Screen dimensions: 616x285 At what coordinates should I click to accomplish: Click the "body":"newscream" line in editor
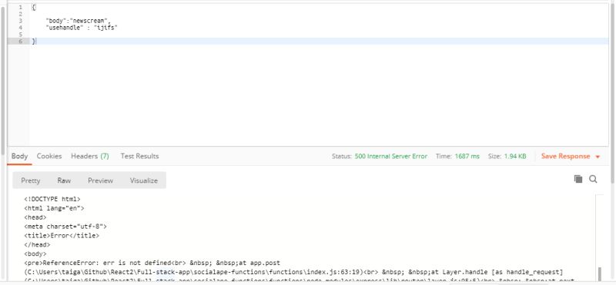click(x=79, y=21)
